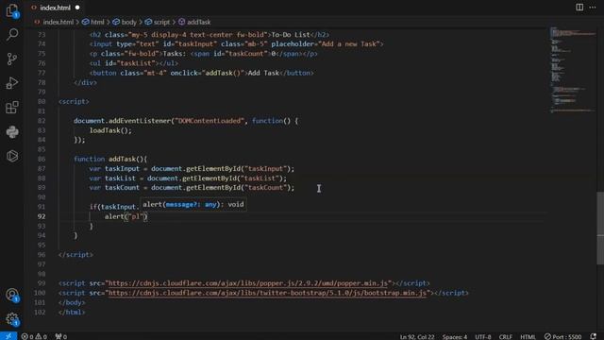
Task: Open the Search view
Action: 12,35
